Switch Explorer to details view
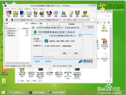The image size is (126, 95). click(x=107, y=81)
